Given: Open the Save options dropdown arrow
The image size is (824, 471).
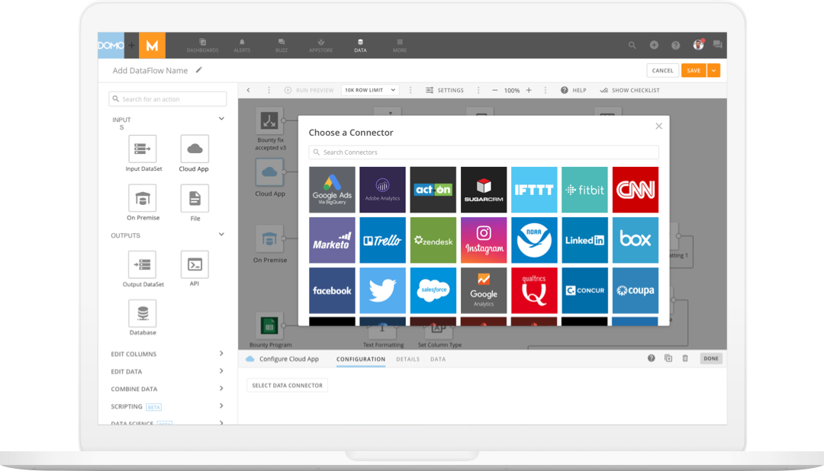Looking at the screenshot, I should [x=713, y=70].
